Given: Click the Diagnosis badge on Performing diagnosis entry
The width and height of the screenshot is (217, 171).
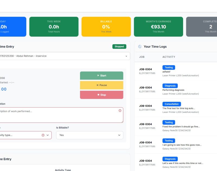Looking at the screenshot, I should (170, 85).
